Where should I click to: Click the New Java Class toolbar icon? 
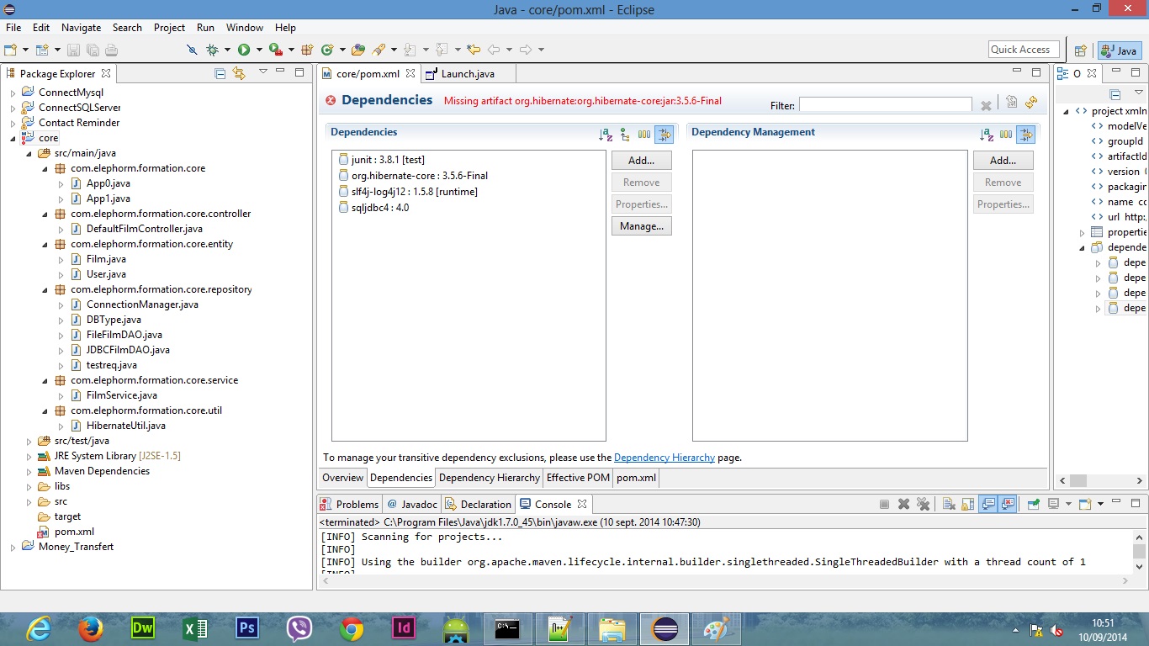click(x=327, y=50)
